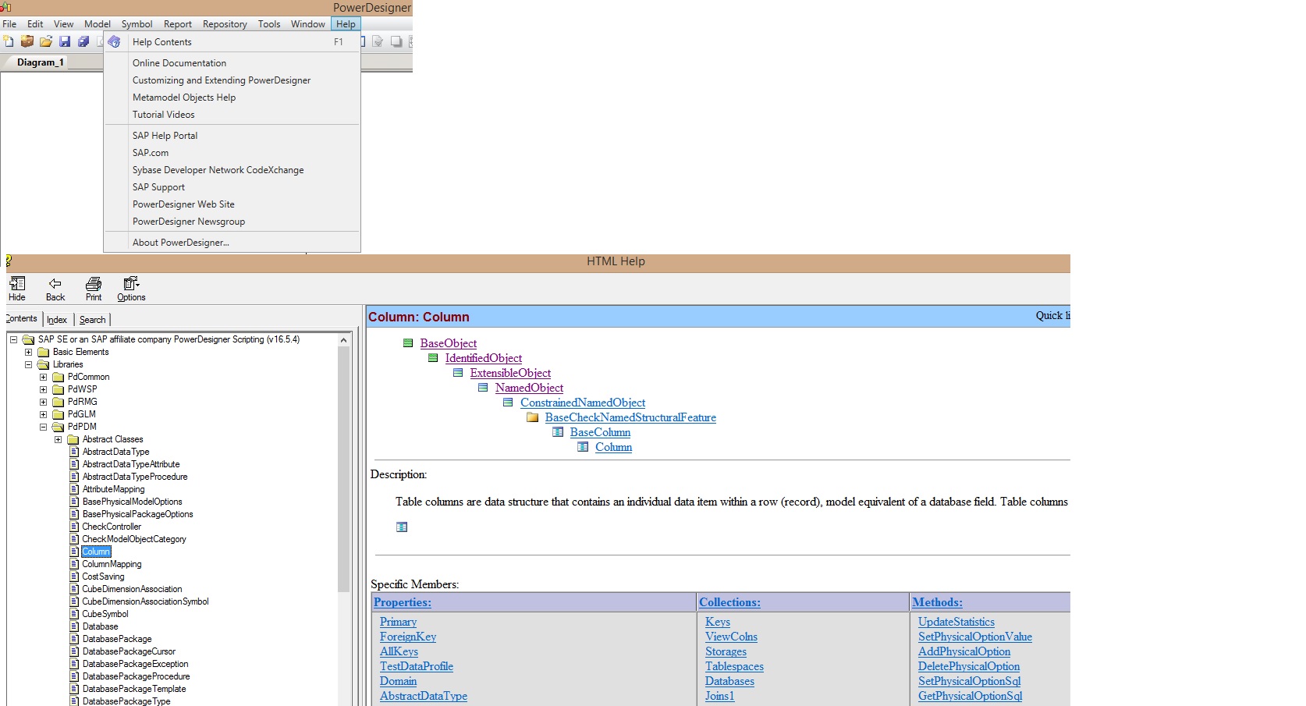Select CheckController in contents tree
Image resolution: width=1306 pixels, height=706 pixels.
pyautogui.click(x=112, y=527)
